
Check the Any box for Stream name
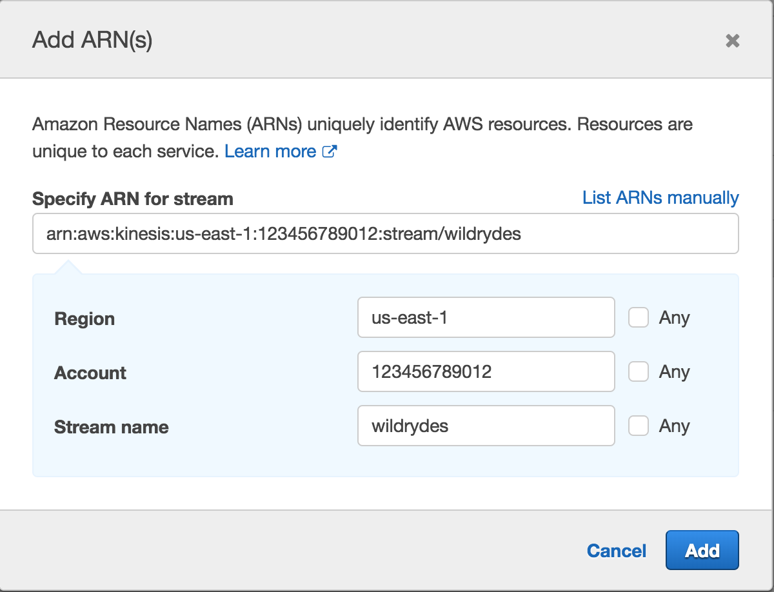[x=639, y=426]
